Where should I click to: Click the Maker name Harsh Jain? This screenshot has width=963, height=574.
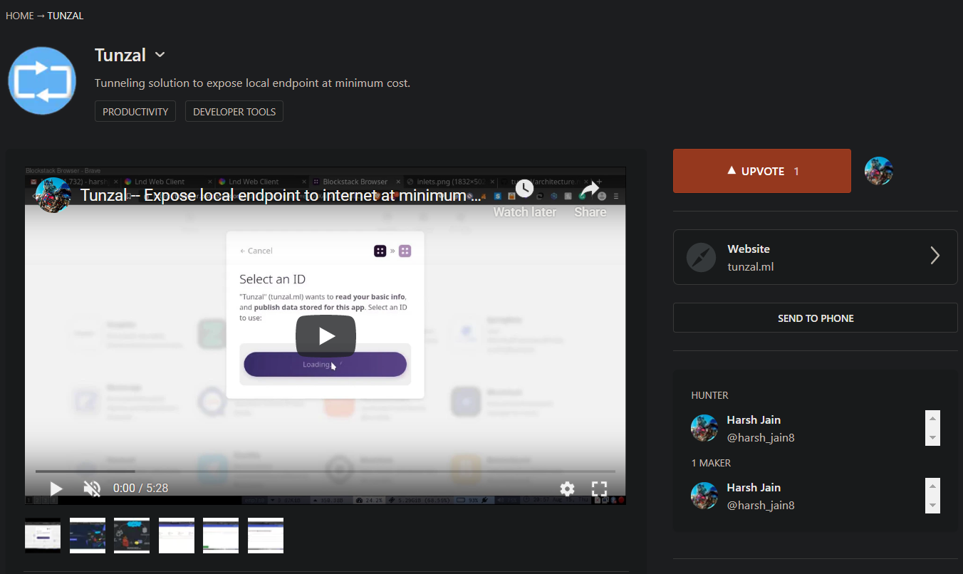click(754, 488)
